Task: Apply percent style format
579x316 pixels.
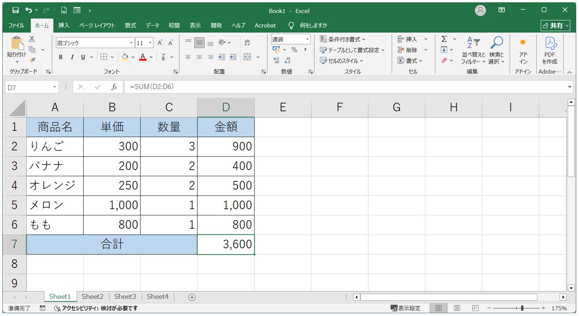Action: coord(294,50)
